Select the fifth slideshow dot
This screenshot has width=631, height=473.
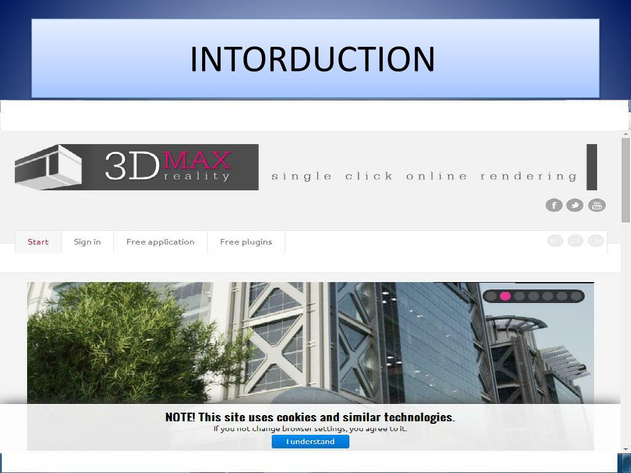click(548, 296)
